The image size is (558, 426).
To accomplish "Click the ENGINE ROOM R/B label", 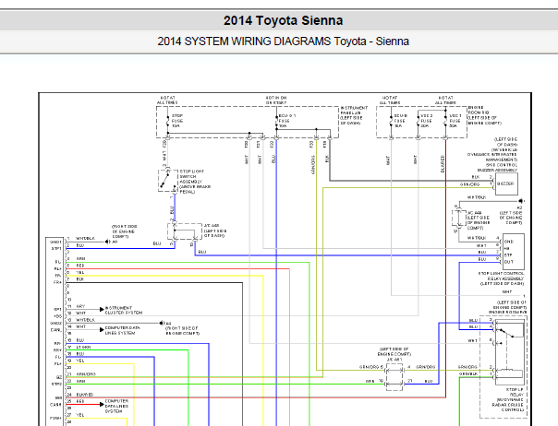I will click(x=484, y=115).
